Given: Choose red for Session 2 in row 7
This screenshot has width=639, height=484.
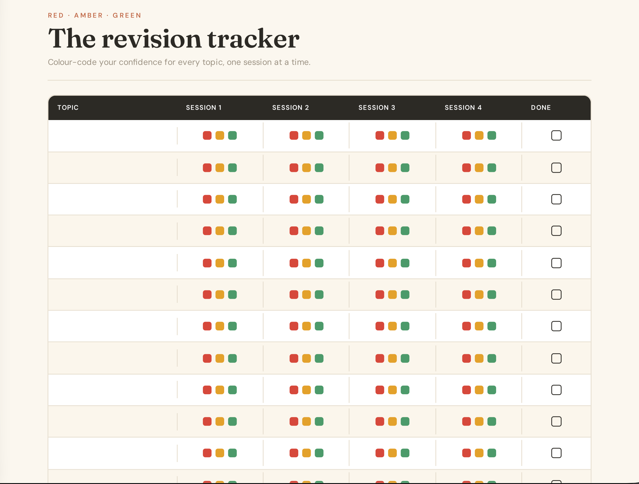Looking at the screenshot, I should (294, 326).
